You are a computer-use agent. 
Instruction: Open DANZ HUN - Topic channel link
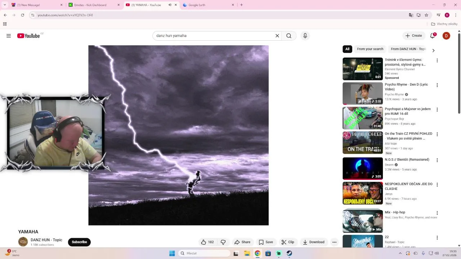coord(46,240)
